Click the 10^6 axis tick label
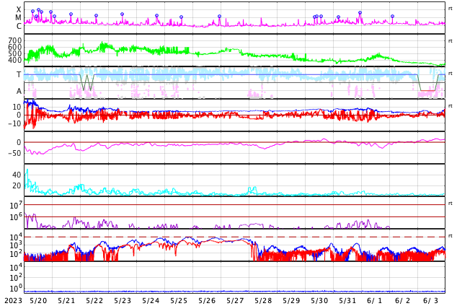 point(16,217)
